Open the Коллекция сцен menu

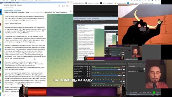(x=85, y=21)
